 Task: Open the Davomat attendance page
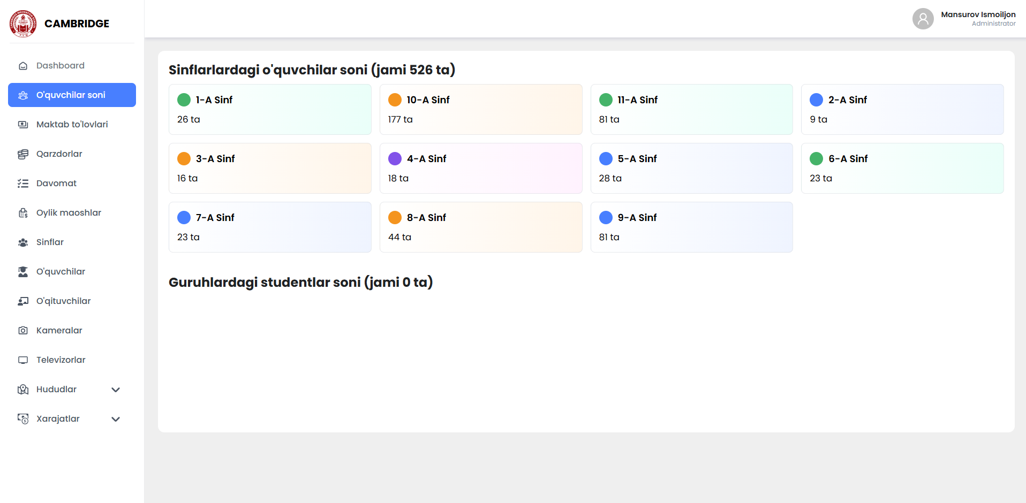pyautogui.click(x=72, y=183)
